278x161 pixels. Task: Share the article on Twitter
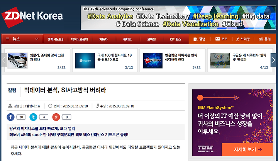point(33,117)
